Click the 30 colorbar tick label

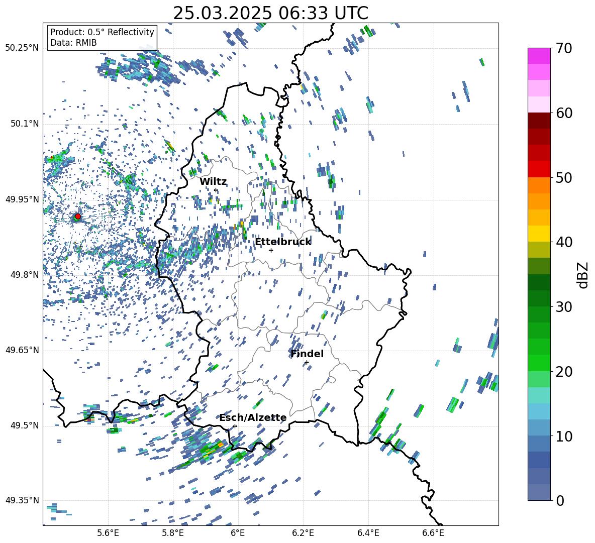564,307
